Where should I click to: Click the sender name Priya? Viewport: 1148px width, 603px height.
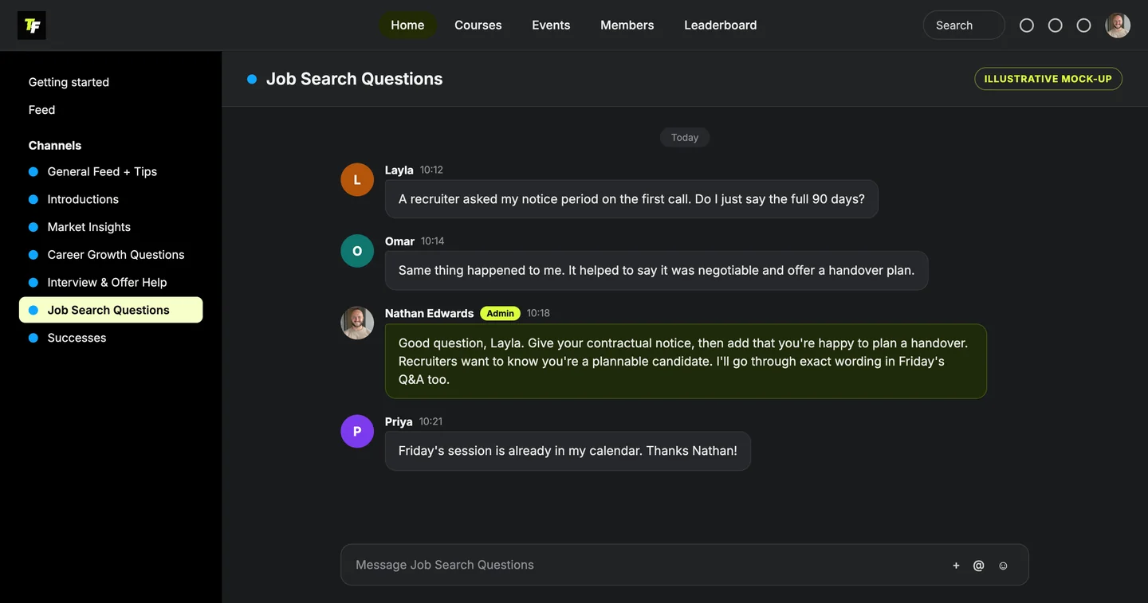pos(399,421)
